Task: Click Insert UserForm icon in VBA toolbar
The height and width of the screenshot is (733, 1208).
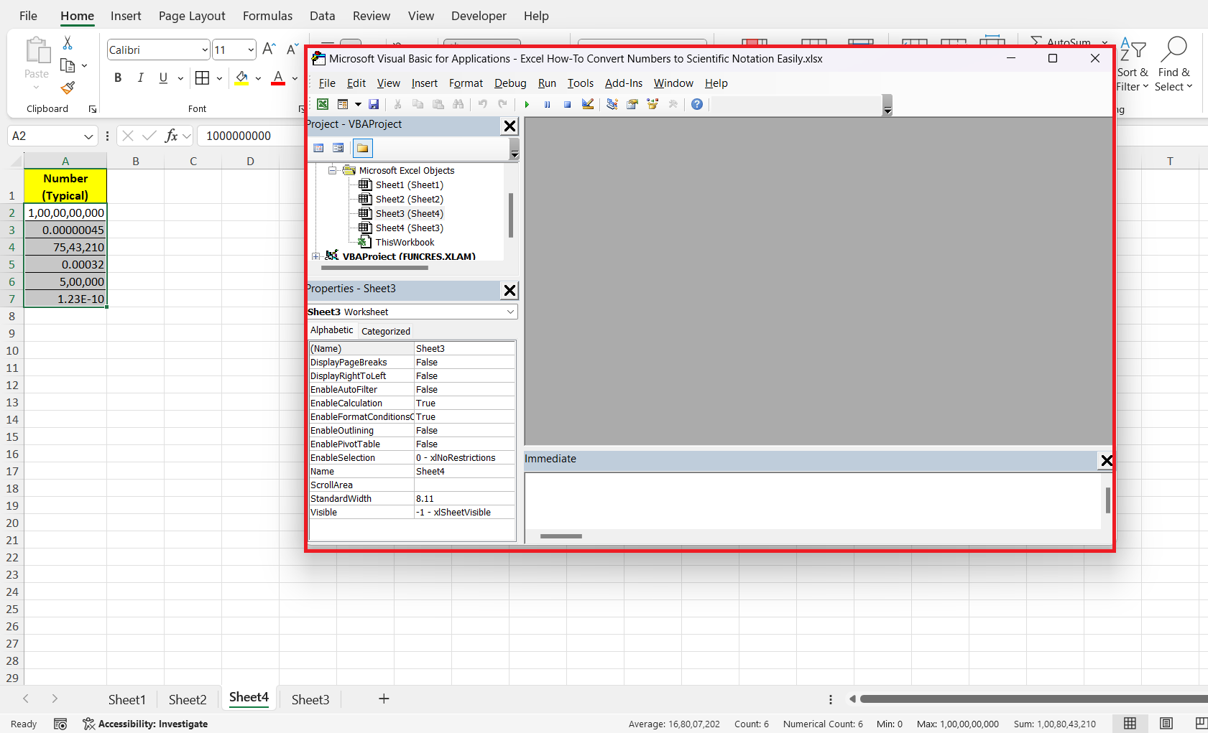Action: (x=343, y=104)
